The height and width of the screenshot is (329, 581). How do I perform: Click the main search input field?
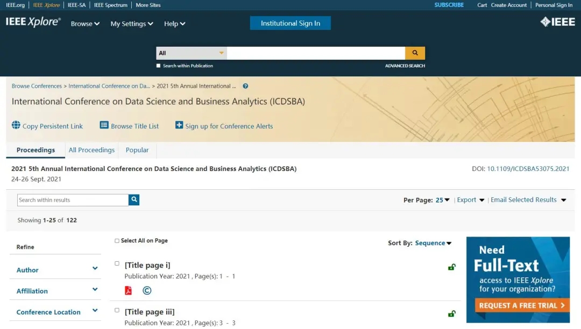(316, 53)
